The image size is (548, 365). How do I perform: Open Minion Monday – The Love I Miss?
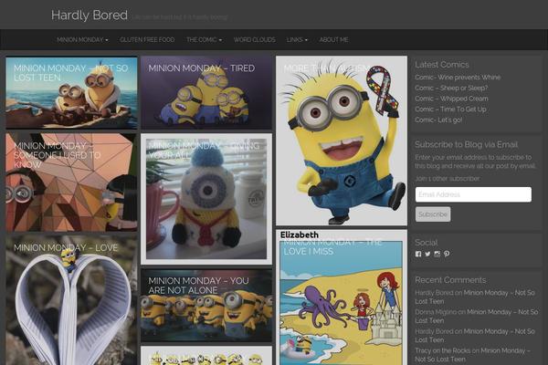click(342, 297)
